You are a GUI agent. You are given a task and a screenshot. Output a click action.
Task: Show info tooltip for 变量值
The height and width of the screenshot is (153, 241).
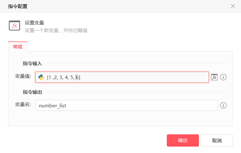[x=223, y=77]
